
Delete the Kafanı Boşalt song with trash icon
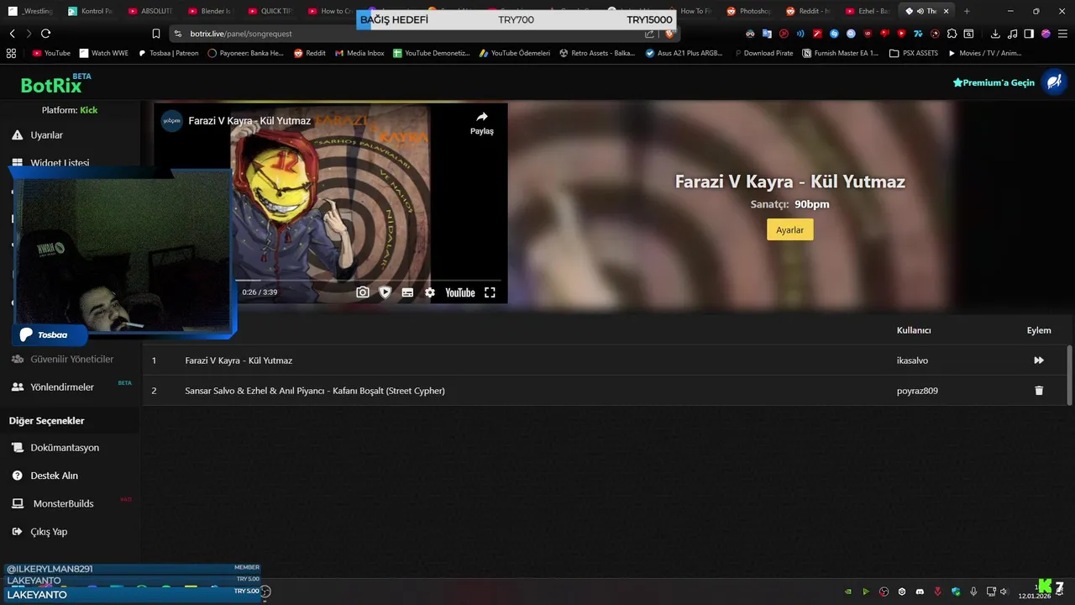click(1039, 391)
